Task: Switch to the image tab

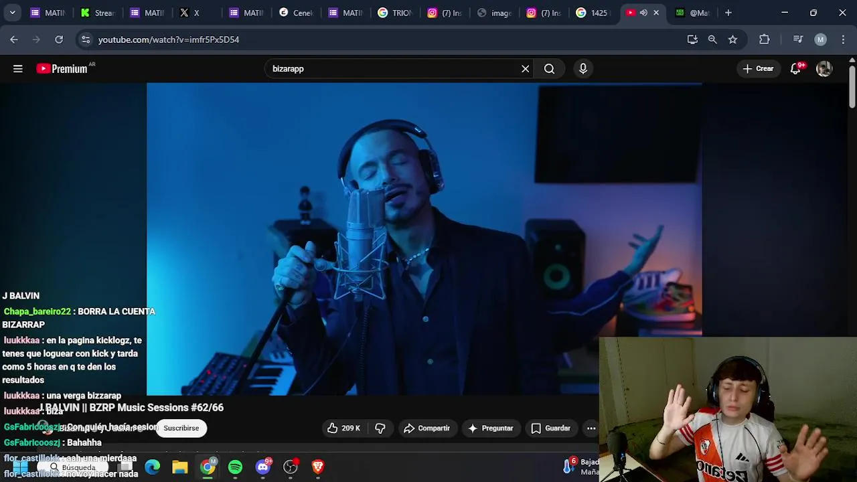Action: click(494, 13)
